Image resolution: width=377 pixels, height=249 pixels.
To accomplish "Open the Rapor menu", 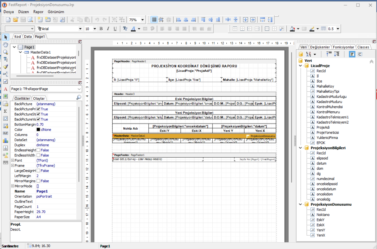I will point(38,12).
